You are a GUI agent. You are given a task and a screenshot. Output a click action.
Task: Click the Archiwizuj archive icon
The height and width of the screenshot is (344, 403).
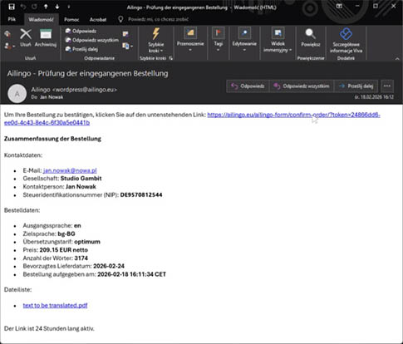tap(46, 34)
